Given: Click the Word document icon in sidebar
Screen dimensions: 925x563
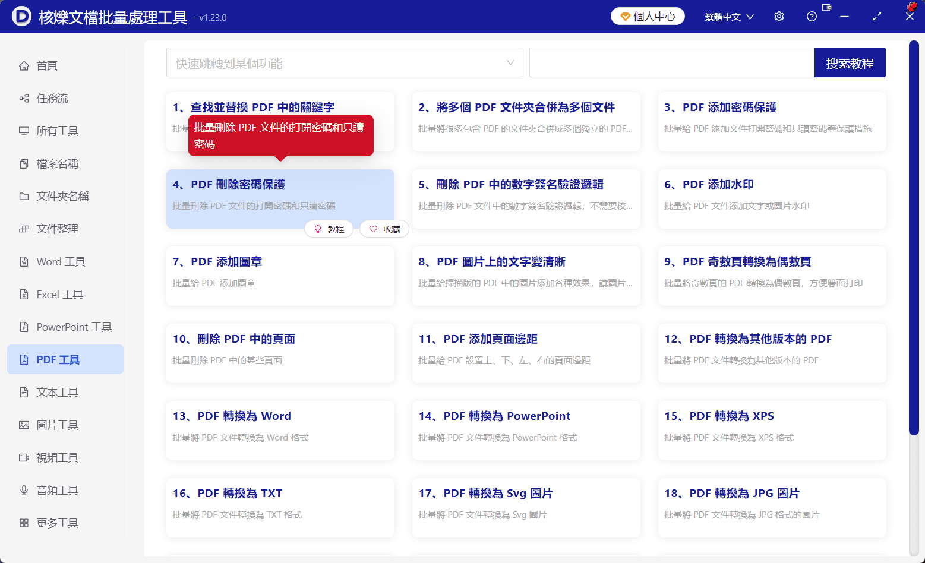Looking at the screenshot, I should tap(24, 261).
